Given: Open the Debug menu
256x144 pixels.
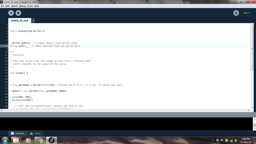Looking at the screenshot, I should [22, 6].
